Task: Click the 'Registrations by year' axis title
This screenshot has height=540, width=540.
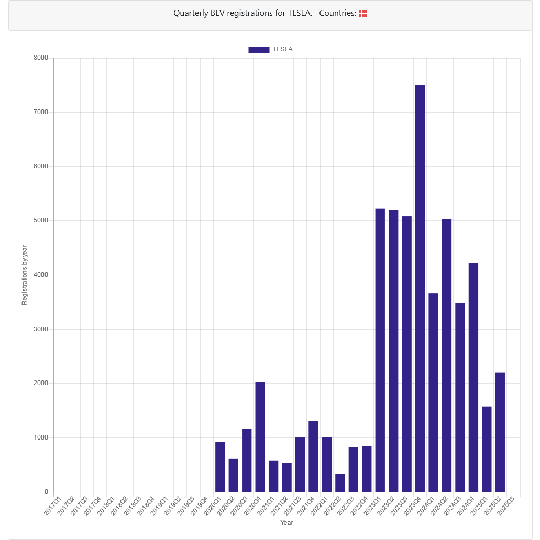Action: 24,275
